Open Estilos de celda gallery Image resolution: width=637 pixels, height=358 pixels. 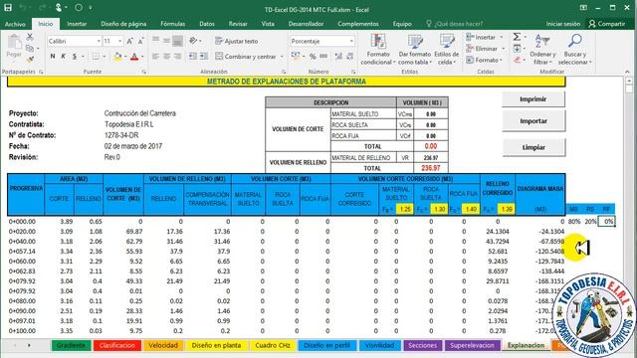(x=447, y=50)
